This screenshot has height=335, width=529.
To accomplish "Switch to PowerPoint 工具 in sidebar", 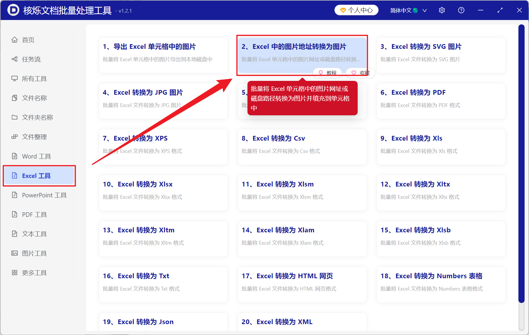I will [15, 195].
